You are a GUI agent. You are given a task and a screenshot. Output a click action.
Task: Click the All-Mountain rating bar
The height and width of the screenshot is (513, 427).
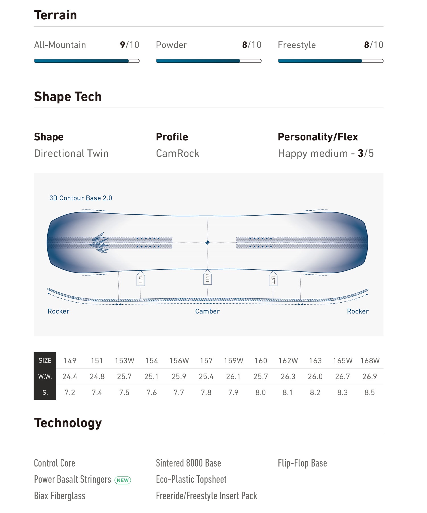coord(87,61)
